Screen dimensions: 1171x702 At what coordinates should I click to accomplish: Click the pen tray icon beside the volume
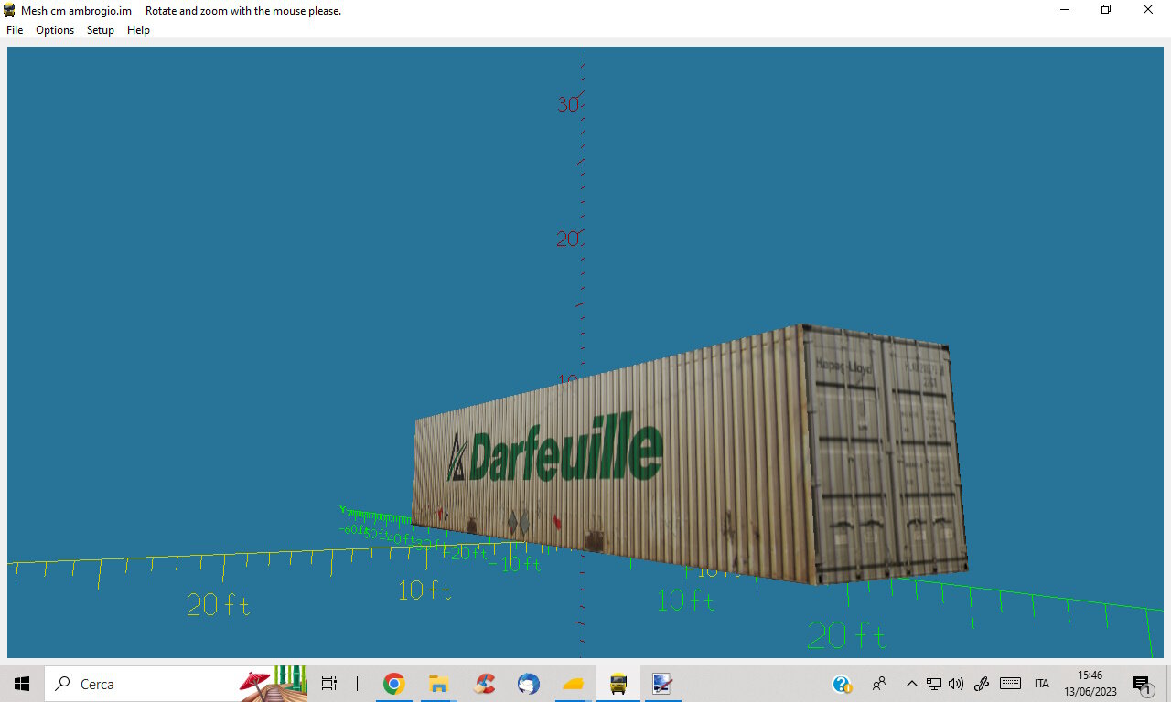click(x=982, y=684)
